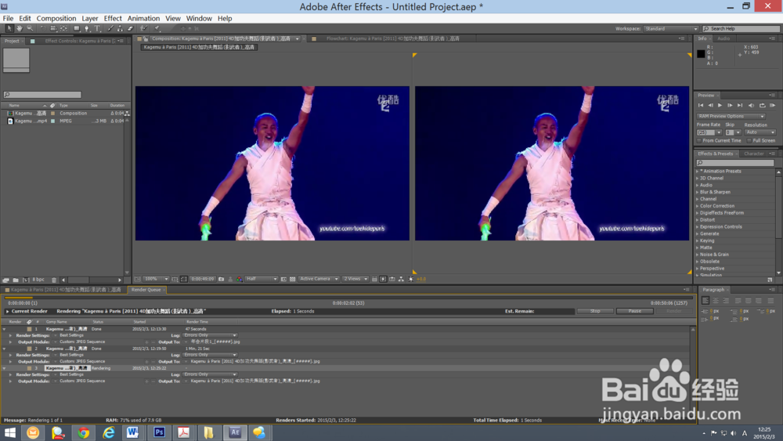Viewport: 783px width, 441px height.
Task: Pause the current render
Action: (x=635, y=311)
